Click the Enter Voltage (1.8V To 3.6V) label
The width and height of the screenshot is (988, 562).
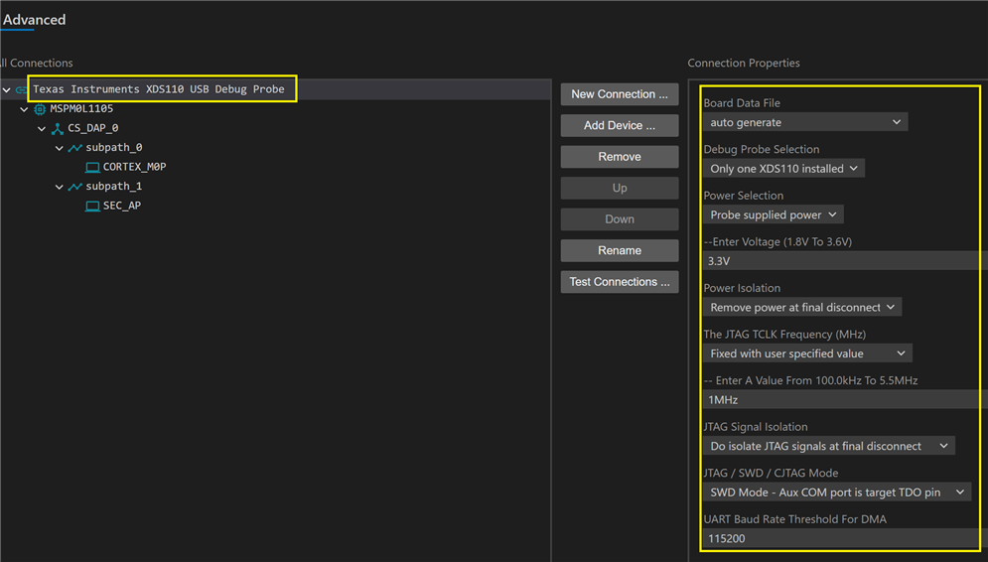777,242
